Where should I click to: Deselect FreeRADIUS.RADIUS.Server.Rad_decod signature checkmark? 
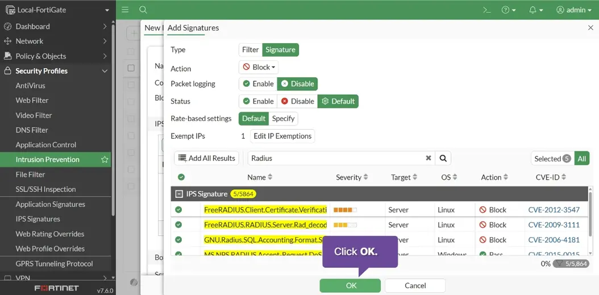tap(178, 225)
